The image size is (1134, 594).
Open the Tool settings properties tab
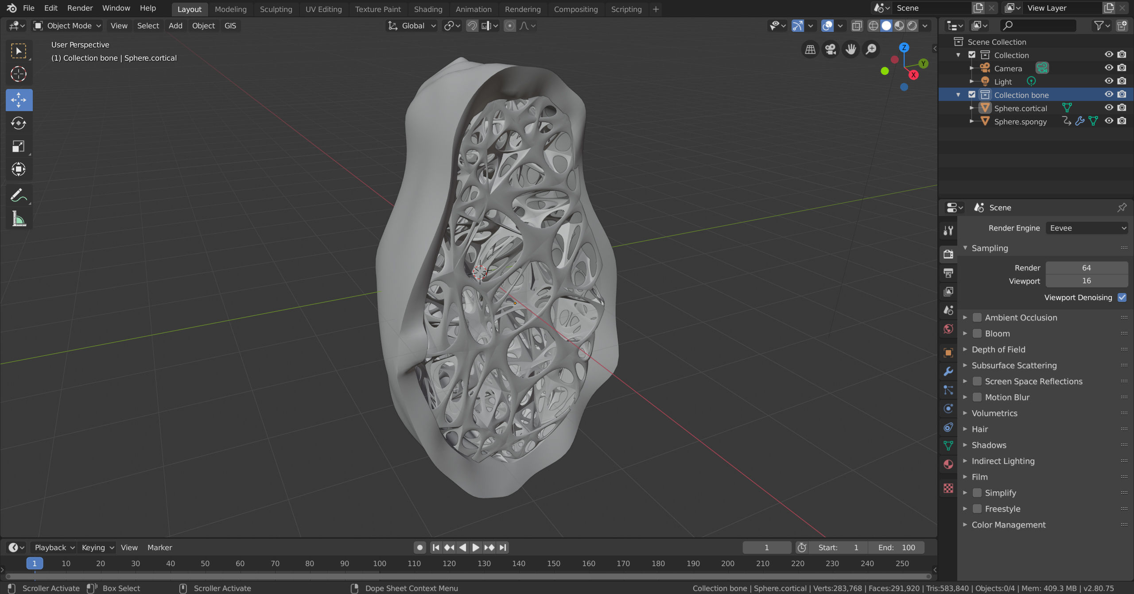tap(948, 230)
